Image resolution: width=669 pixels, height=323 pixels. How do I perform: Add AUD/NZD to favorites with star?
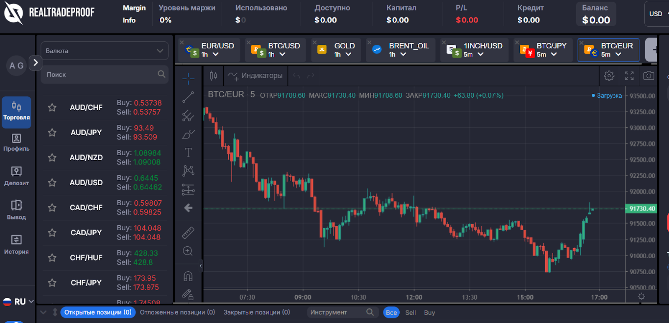(x=52, y=158)
